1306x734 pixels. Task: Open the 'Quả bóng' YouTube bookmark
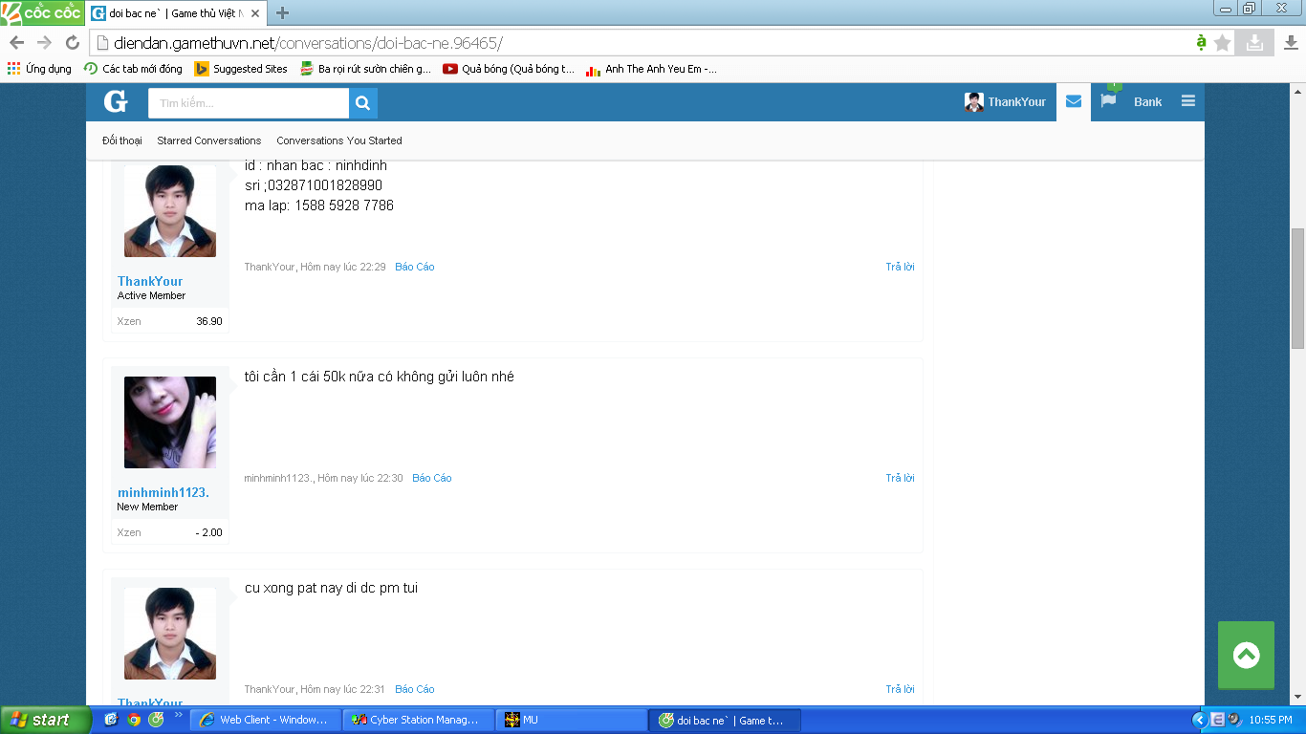click(509, 69)
